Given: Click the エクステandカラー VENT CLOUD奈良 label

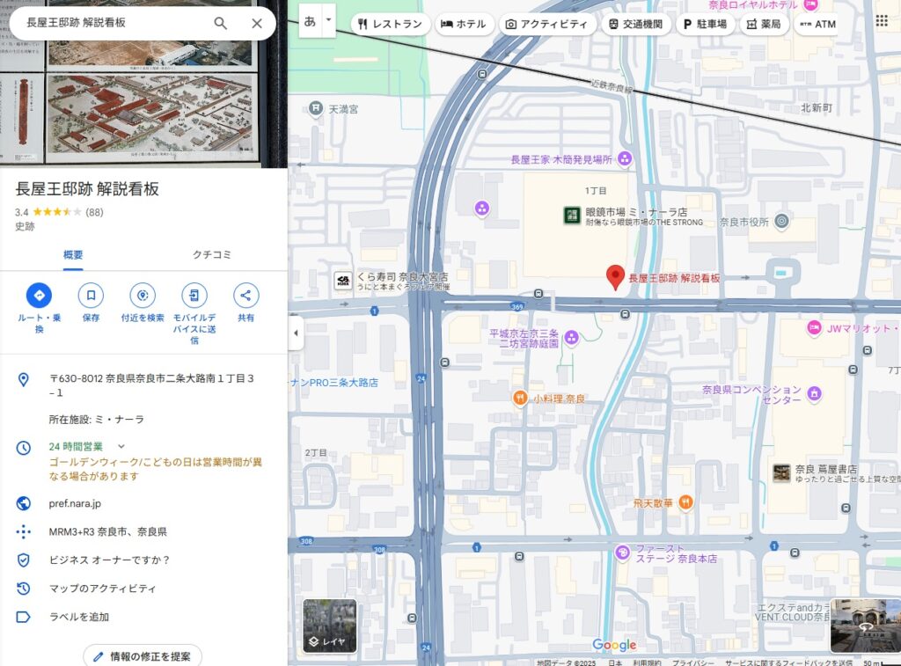Looking at the screenshot, I should 793,612.
